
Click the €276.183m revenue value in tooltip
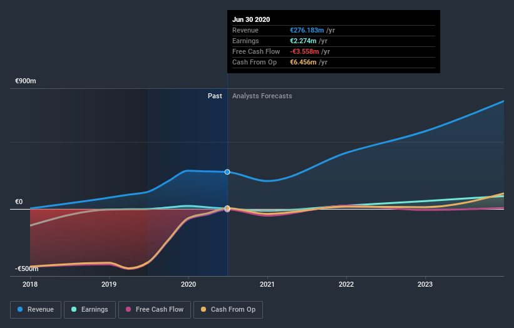pyautogui.click(x=307, y=30)
